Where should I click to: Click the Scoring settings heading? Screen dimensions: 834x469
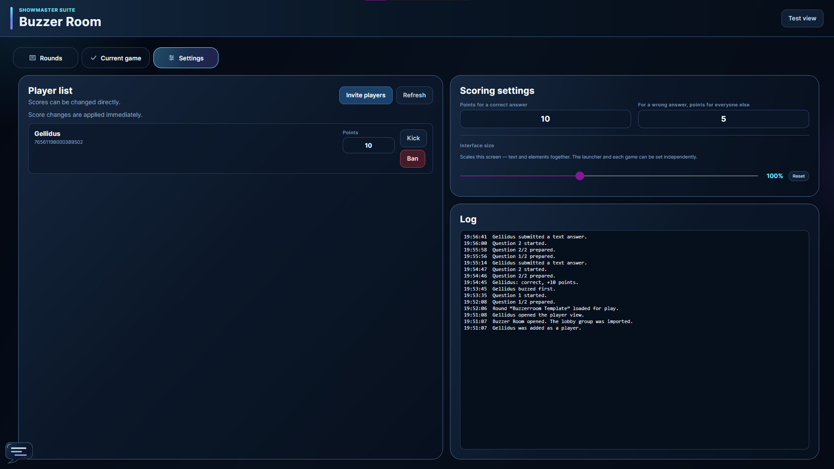point(497,91)
